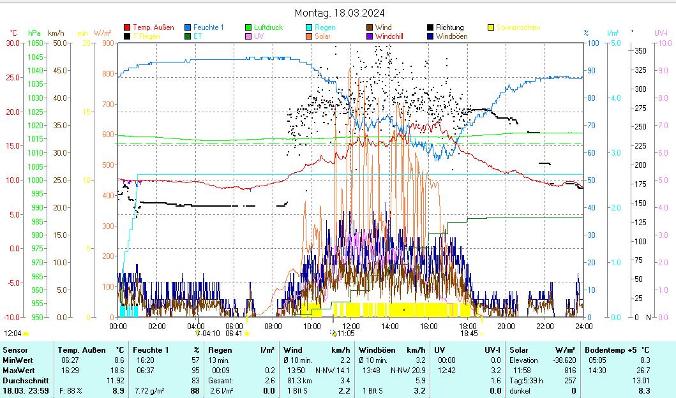The height and width of the screenshot is (398, 676).
Task: Click the green Luftdruck legend swatch
Action: pos(248,27)
